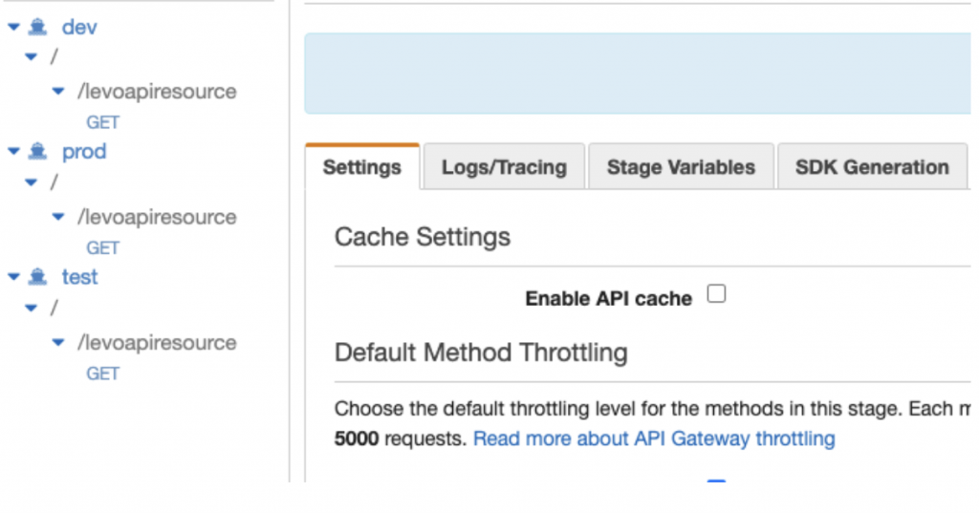Select GET method under test stage
The image size is (979, 513).
tap(102, 374)
